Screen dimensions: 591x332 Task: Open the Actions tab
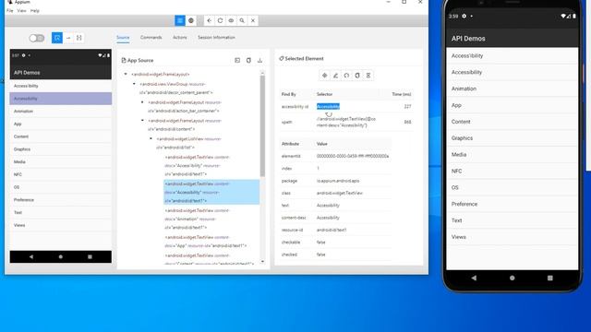180,38
